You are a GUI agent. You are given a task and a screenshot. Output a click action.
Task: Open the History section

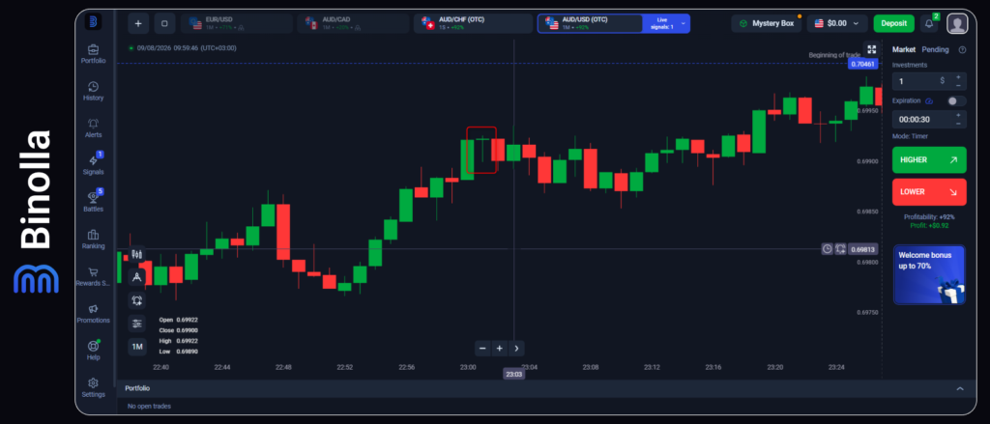pyautogui.click(x=94, y=91)
